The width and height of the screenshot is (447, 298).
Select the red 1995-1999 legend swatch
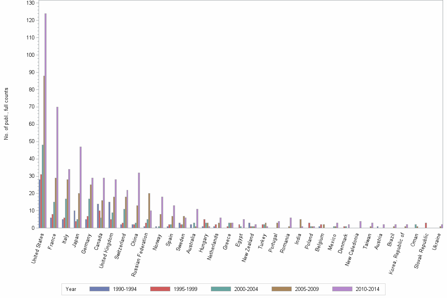(x=160, y=289)
